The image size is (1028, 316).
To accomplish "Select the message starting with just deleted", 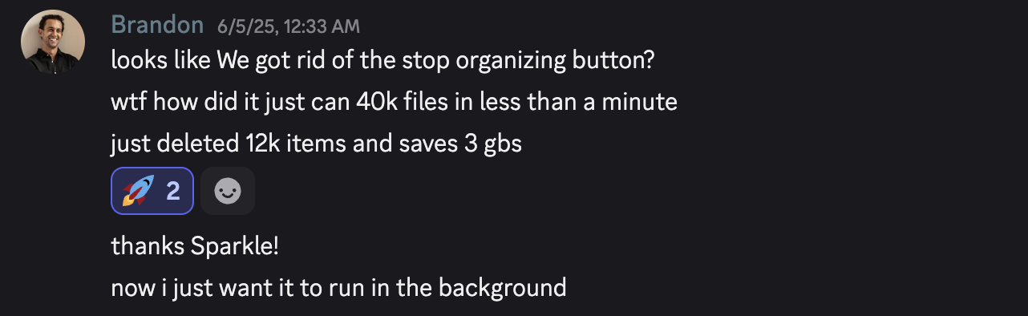I will coord(317,144).
